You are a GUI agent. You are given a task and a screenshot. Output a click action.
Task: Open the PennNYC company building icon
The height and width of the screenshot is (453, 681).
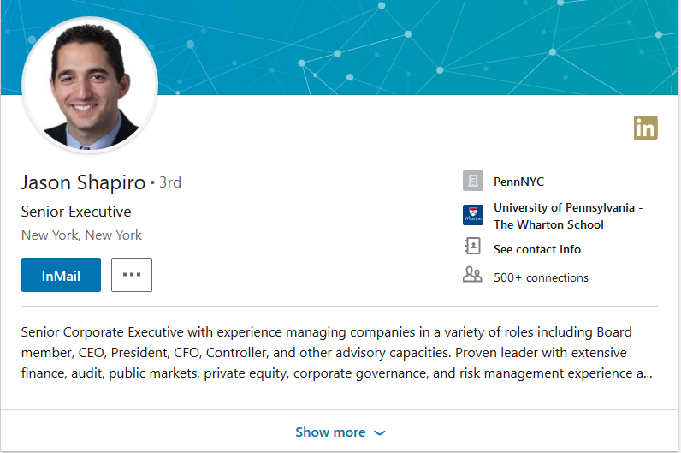click(473, 181)
